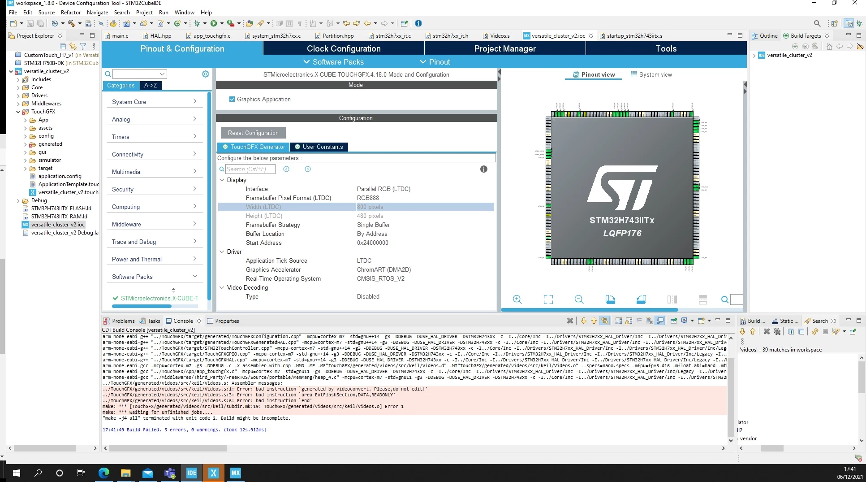Screen dimensions: 866x482
Task: Switch to main.c editor tab
Action: [116, 35]
